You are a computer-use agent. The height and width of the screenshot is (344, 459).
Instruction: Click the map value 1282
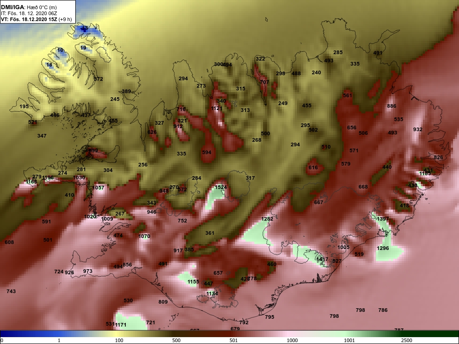point(267,219)
